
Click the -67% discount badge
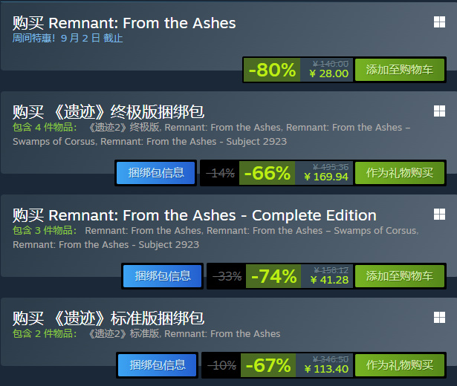[270, 365]
